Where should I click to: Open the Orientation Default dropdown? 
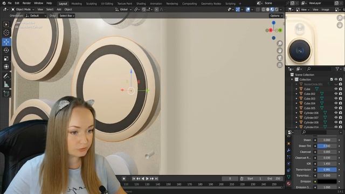(36, 16)
